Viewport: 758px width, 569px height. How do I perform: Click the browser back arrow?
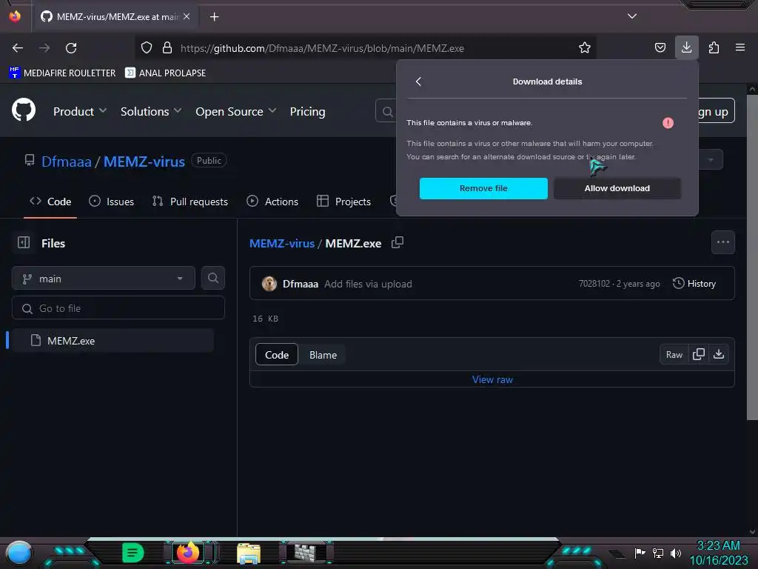coord(18,48)
